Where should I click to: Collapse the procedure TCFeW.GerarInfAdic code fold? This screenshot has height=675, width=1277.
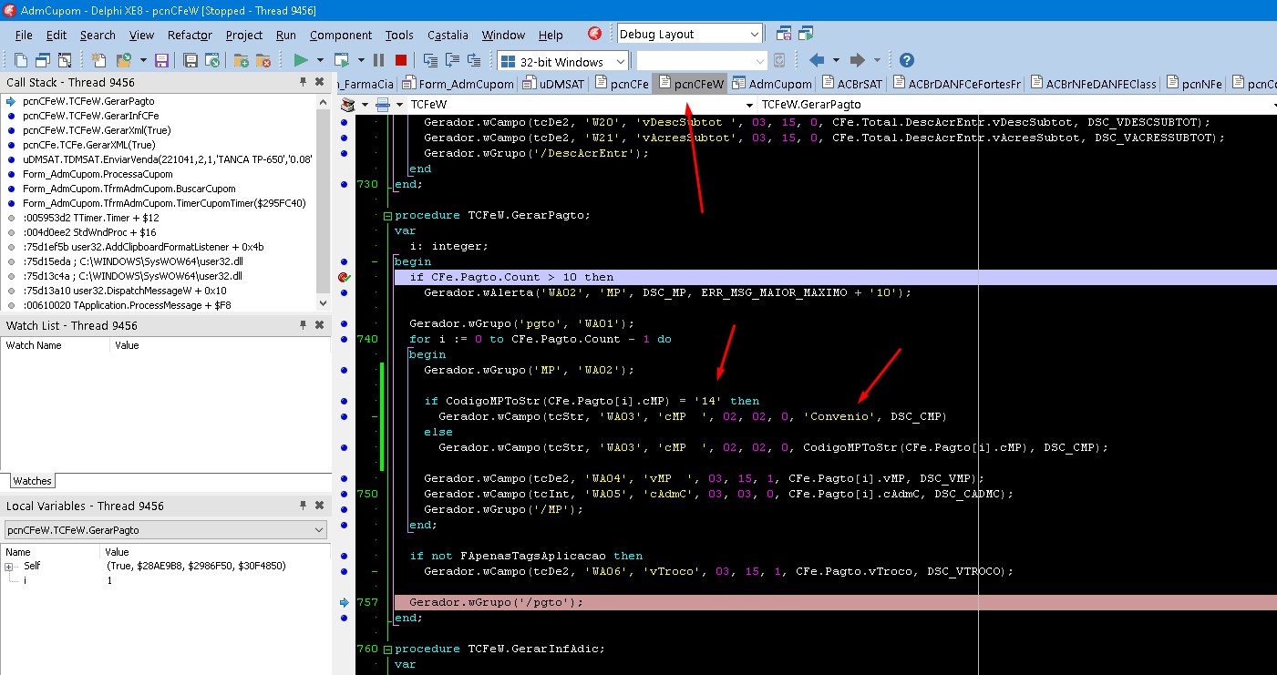pos(386,649)
